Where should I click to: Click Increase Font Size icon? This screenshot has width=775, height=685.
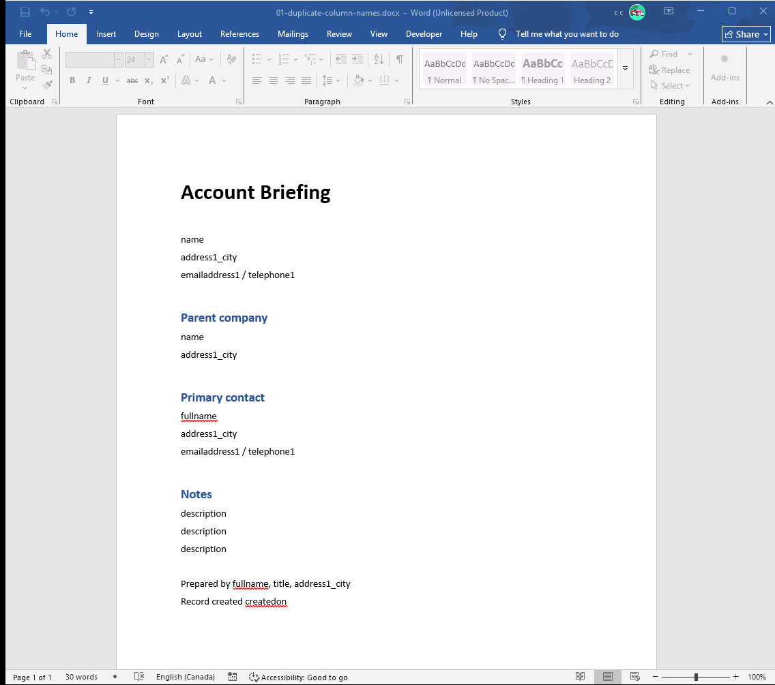tap(164, 60)
